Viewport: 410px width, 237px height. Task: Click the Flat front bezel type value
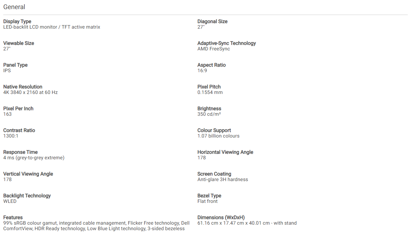click(208, 201)
